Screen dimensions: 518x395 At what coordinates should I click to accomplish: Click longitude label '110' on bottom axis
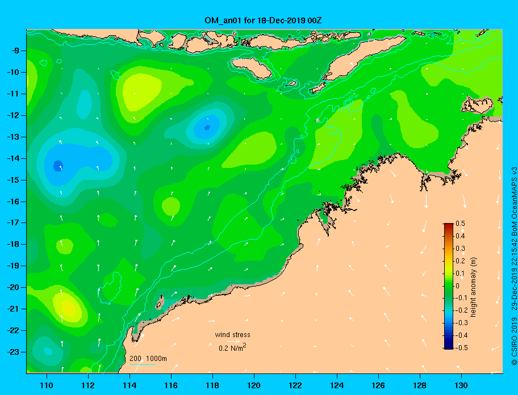click(x=47, y=385)
